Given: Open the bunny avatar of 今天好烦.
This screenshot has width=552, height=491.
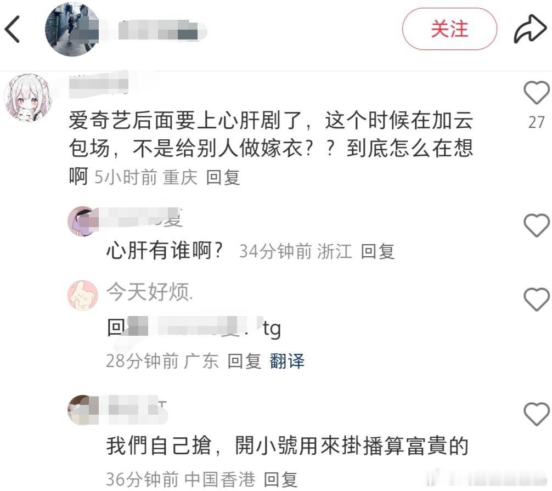Looking at the screenshot, I should pyautogui.click(x=83, y=295).
